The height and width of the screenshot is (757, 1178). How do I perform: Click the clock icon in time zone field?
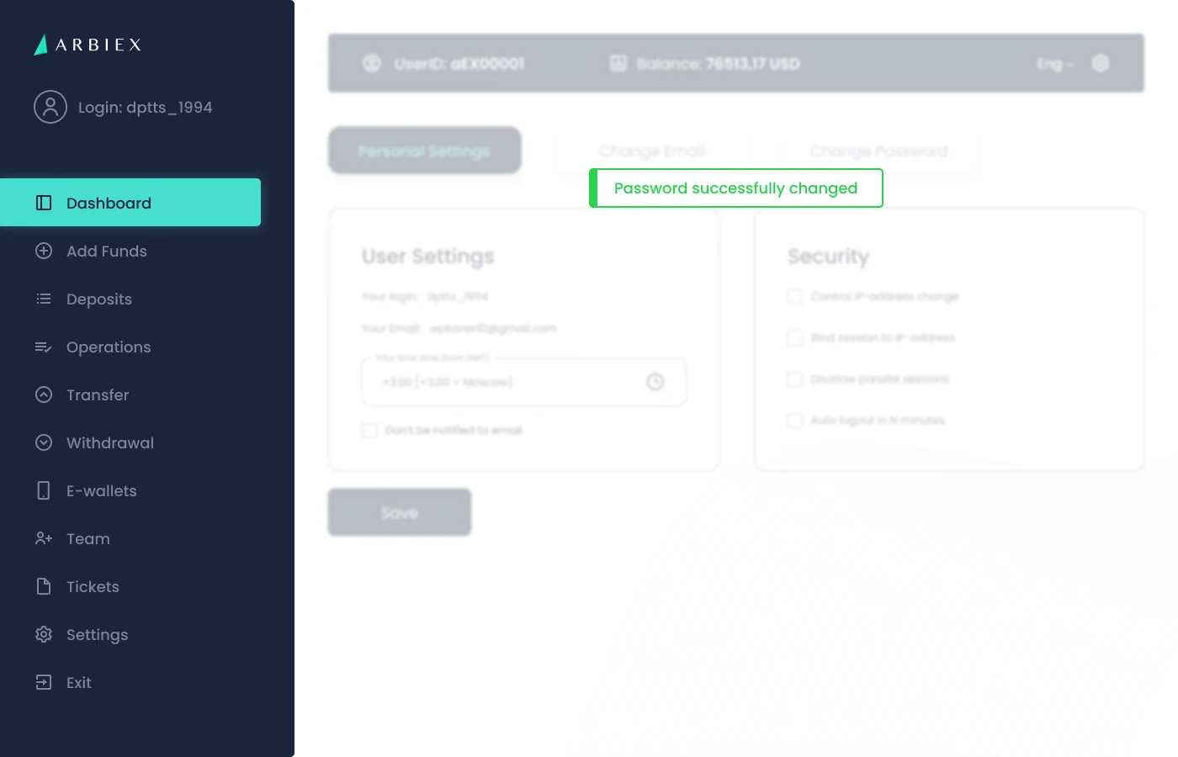coord(655,382)
